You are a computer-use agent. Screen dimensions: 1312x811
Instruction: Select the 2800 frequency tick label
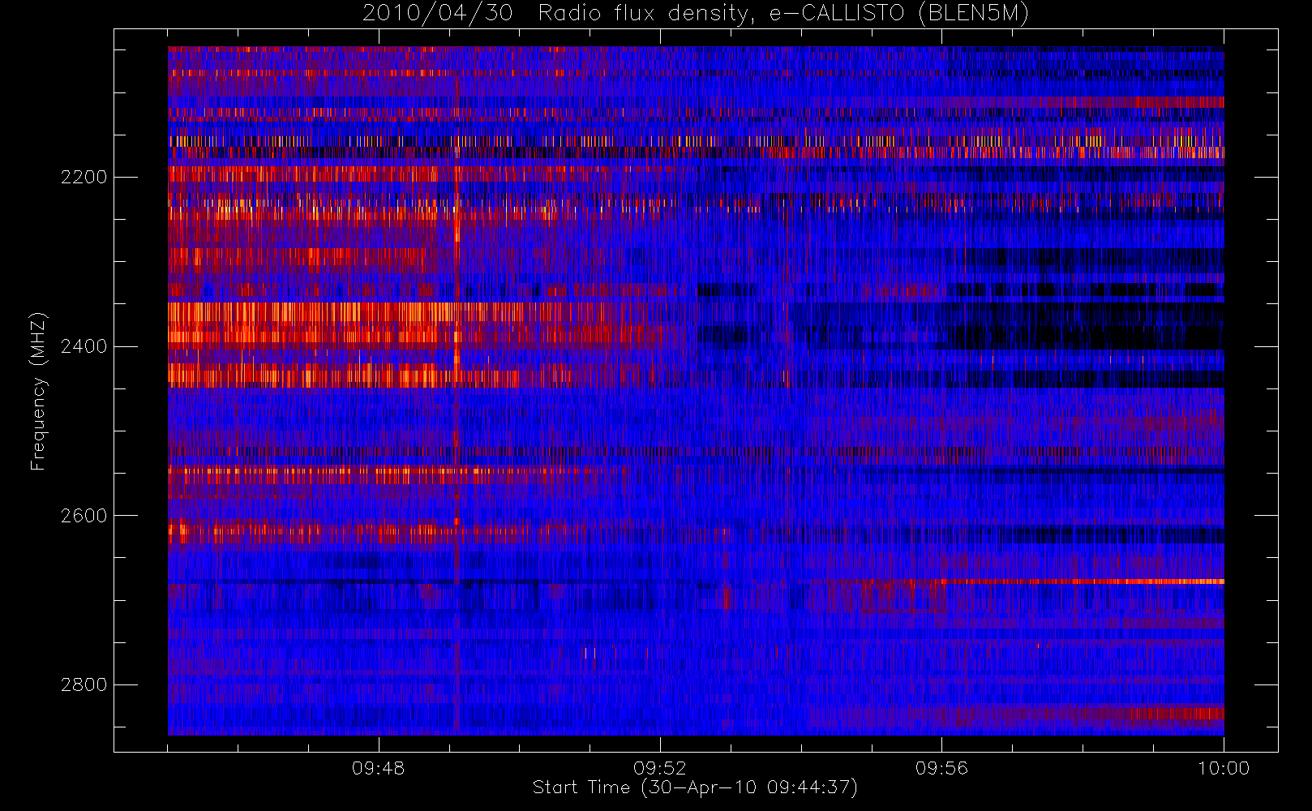pyautogui.click(x=84, y=685)
